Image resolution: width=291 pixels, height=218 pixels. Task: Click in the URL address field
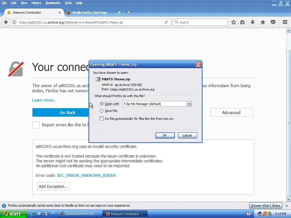[90, 22]
